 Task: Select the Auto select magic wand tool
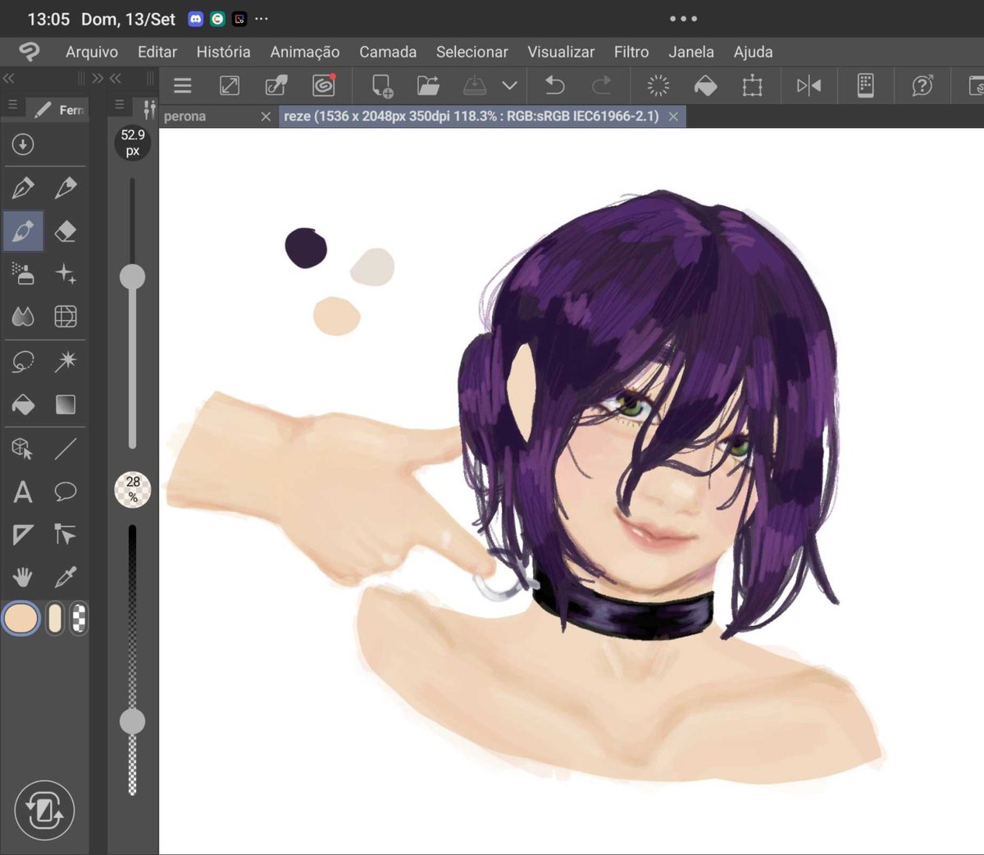66,361
